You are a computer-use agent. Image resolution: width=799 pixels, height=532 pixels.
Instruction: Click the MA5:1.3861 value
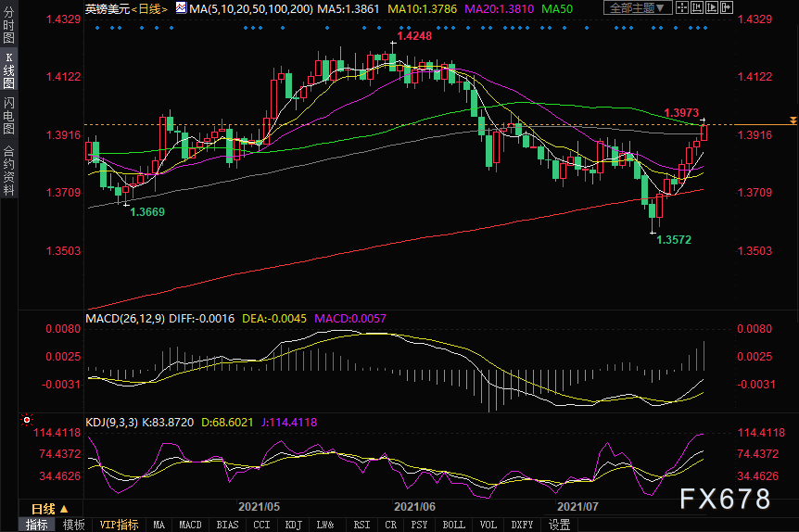[348, 8]
